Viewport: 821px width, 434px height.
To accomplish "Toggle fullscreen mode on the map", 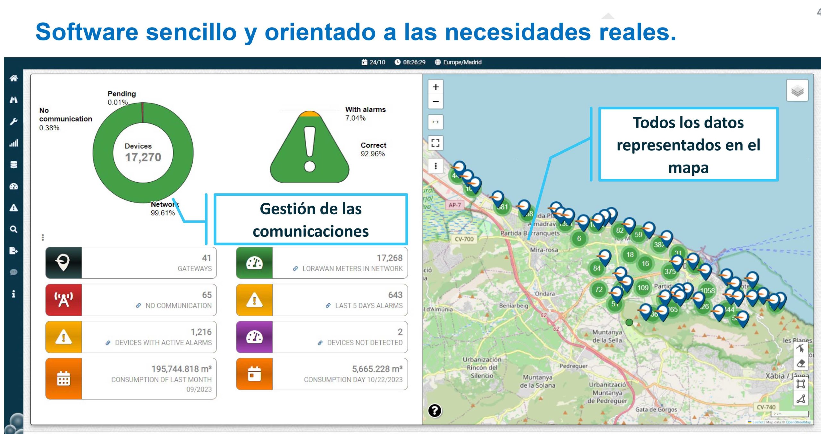I will (435, 143).
